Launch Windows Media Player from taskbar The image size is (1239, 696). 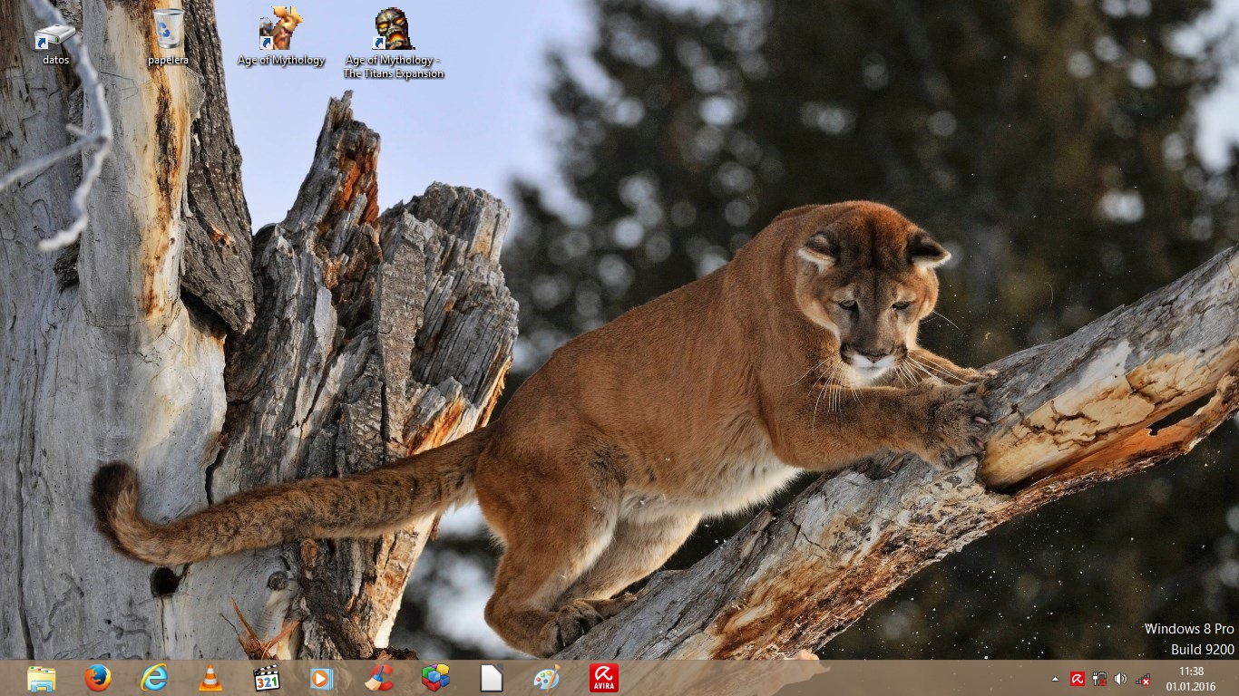[x=322, y=678]
